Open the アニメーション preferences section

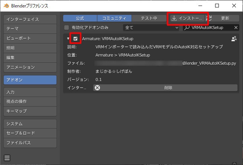[x=30, y=67]
